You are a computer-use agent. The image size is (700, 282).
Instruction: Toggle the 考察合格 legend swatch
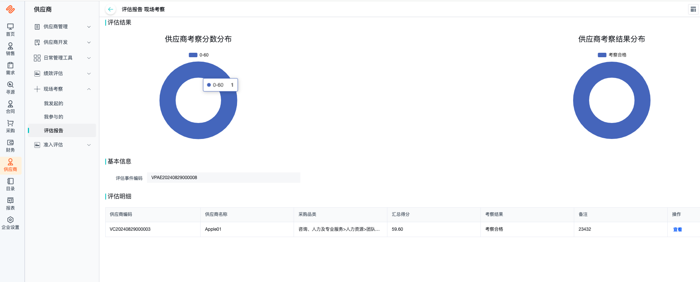602,55
